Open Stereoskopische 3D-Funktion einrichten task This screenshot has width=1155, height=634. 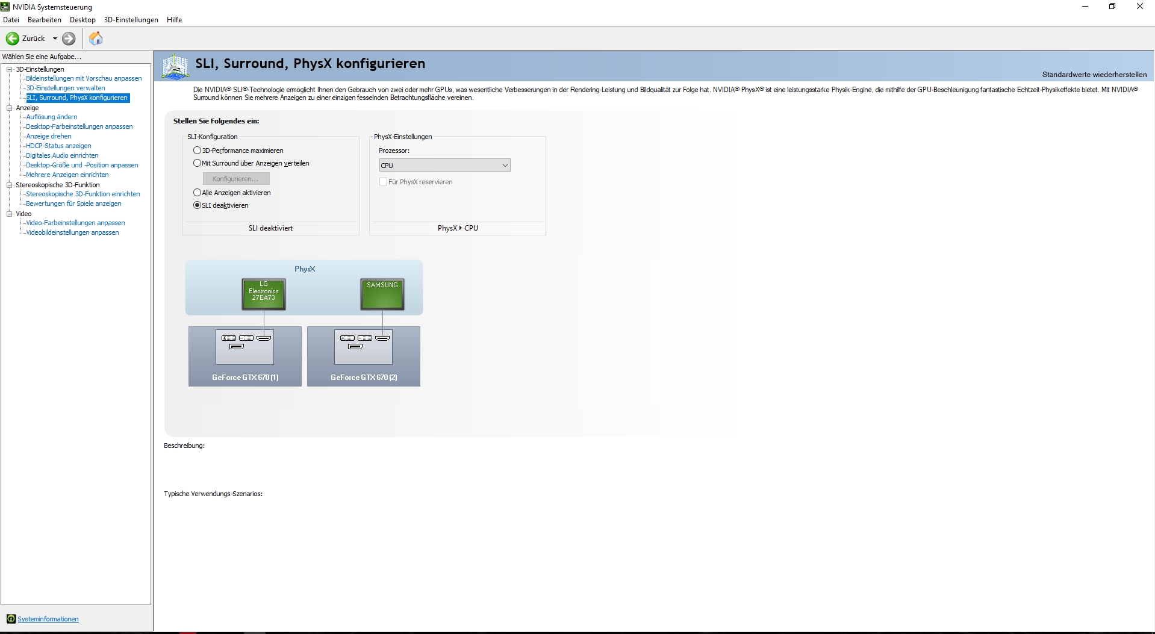point(83,194)
